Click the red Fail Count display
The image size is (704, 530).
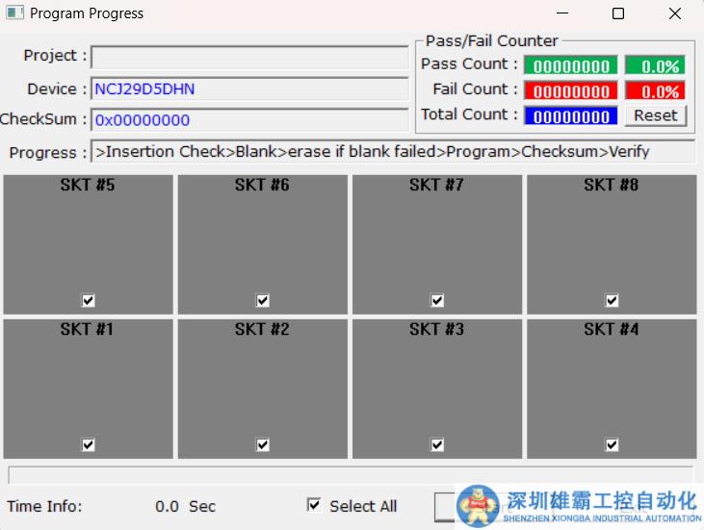pyautogui.click(x=571, y=91)
